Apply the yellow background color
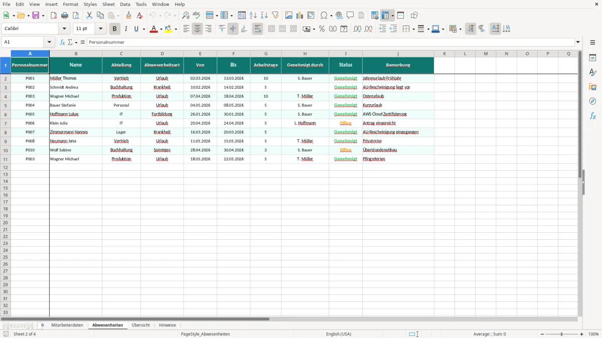 169,29
